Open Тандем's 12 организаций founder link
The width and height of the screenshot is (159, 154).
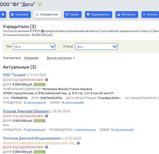[35, 103]
